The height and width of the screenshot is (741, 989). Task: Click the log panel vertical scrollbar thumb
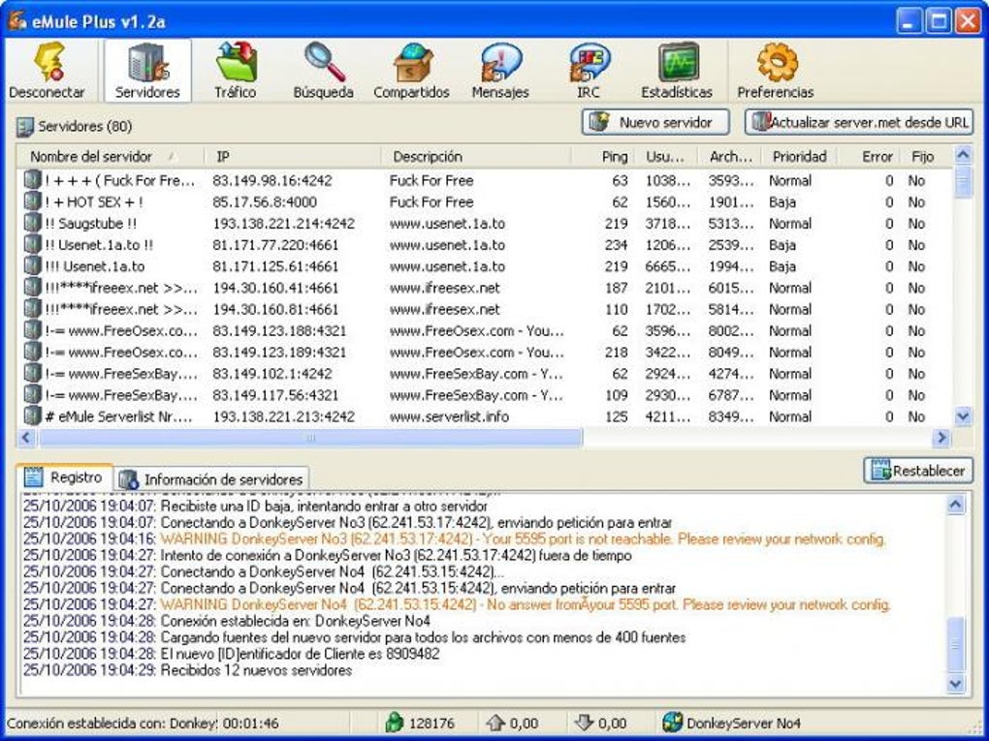[x=956, y=644]
